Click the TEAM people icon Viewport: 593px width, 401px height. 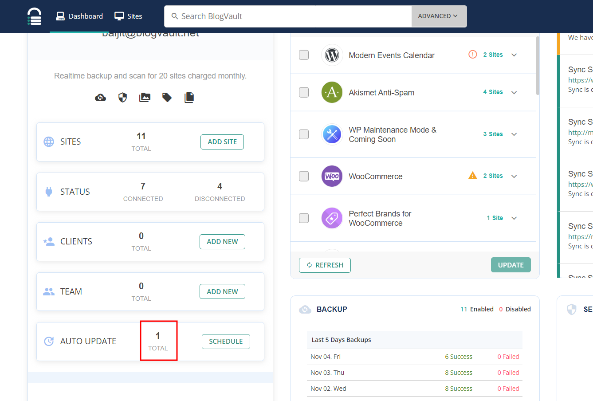coord(49,291)
